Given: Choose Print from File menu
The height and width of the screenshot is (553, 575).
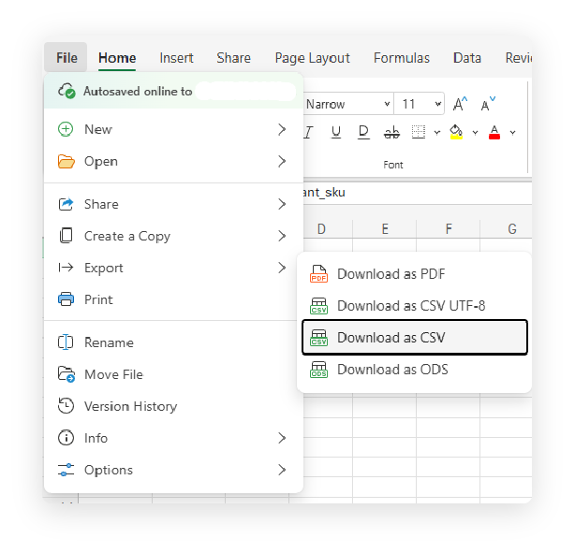Looking at the screenshot, I should [x=173, y=299].
